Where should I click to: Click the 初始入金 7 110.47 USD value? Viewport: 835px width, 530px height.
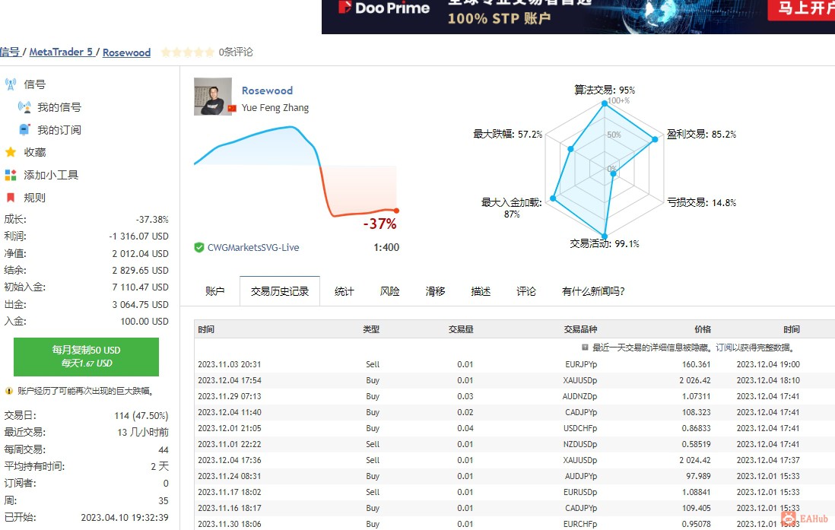[x=140, y=287]
